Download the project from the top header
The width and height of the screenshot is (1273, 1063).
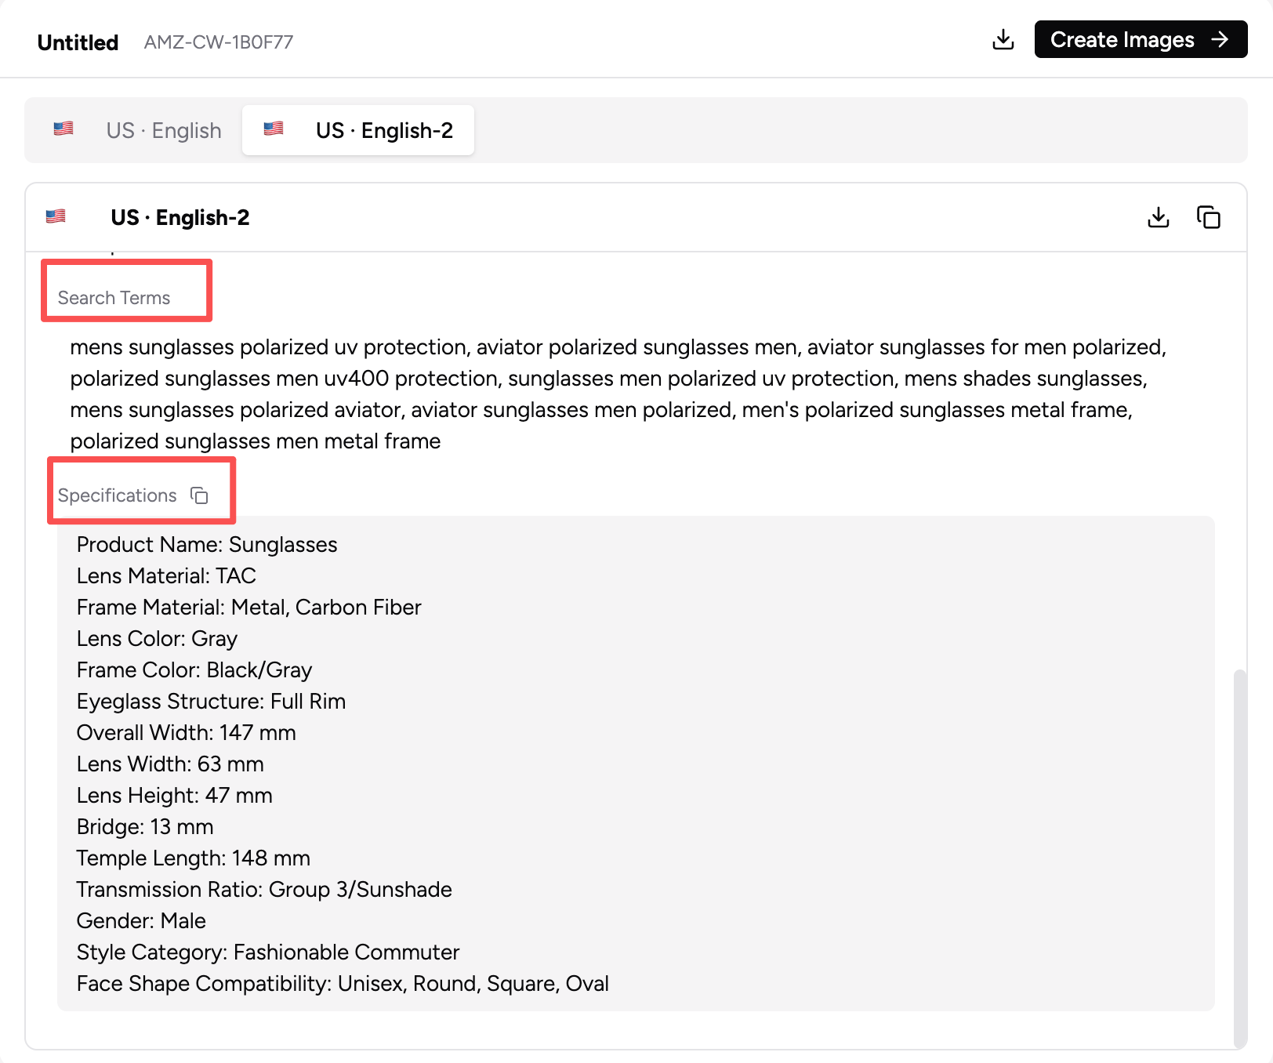point(1003,39)
